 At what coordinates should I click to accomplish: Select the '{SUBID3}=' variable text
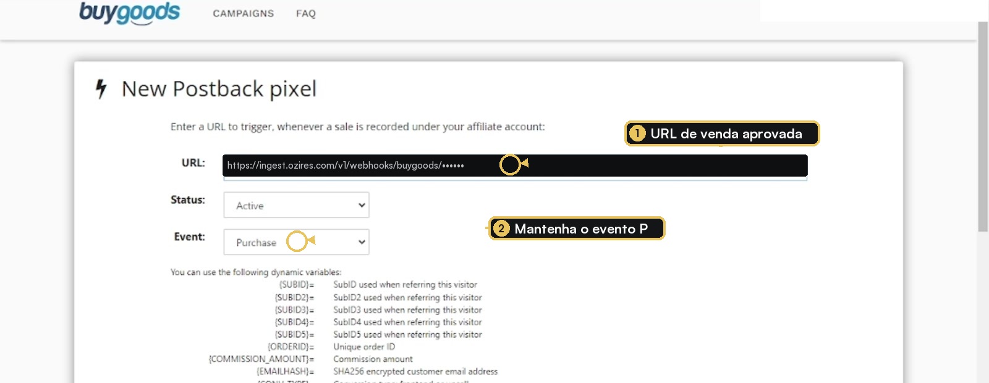294,310
